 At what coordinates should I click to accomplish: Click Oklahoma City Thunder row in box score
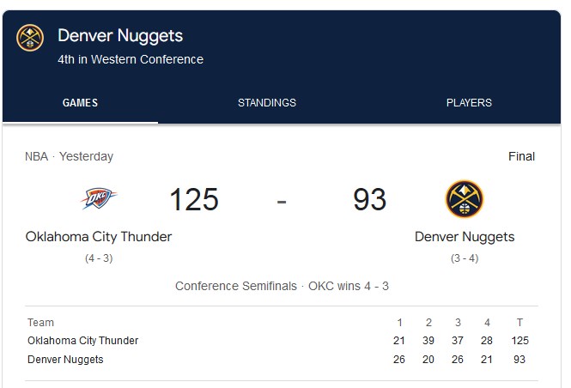click(x=282, y=341)
